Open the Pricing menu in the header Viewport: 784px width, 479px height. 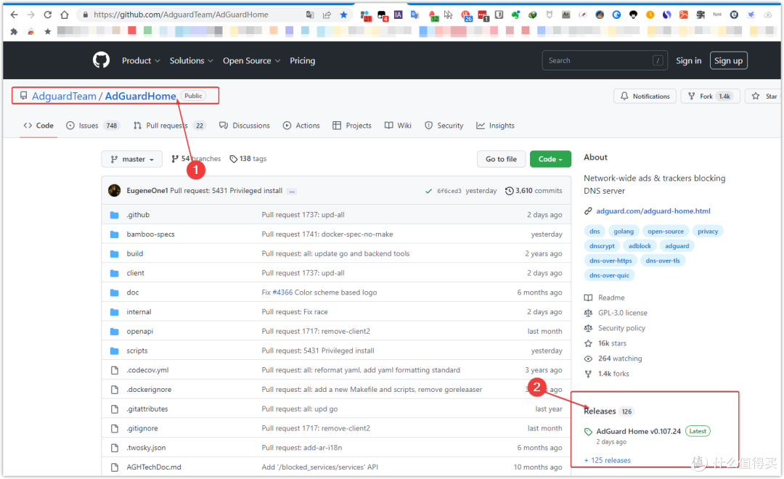(x=303, y=60)
